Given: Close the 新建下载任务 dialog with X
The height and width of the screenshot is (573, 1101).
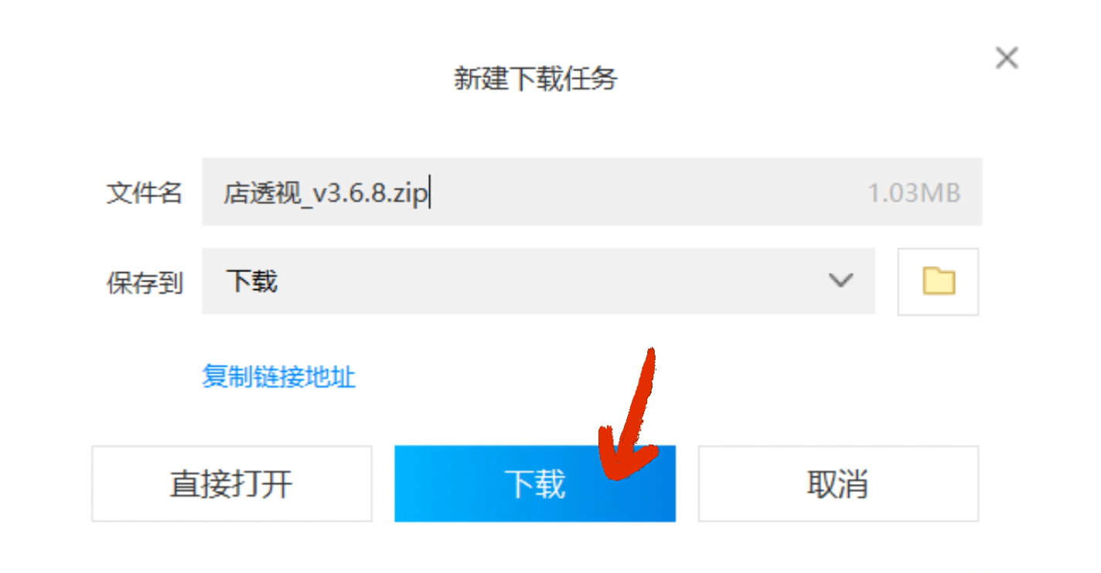Looking at the screenshot, I should coord(1006,58).
